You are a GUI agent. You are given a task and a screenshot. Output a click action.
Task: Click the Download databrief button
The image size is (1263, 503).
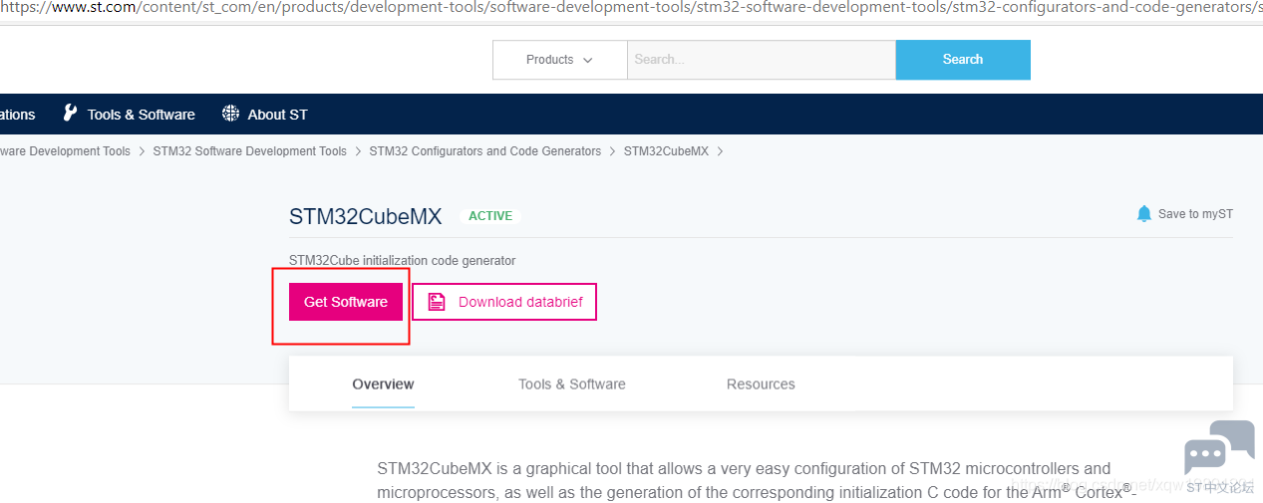[504, 302]
